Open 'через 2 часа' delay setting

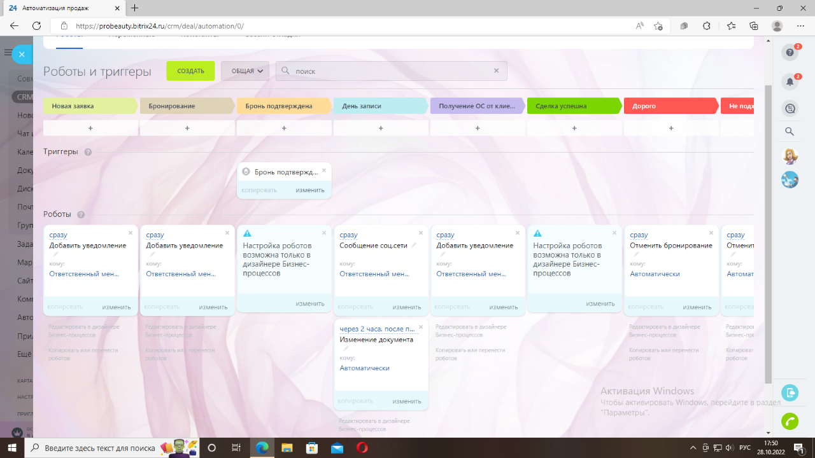(x=377, y=329)
